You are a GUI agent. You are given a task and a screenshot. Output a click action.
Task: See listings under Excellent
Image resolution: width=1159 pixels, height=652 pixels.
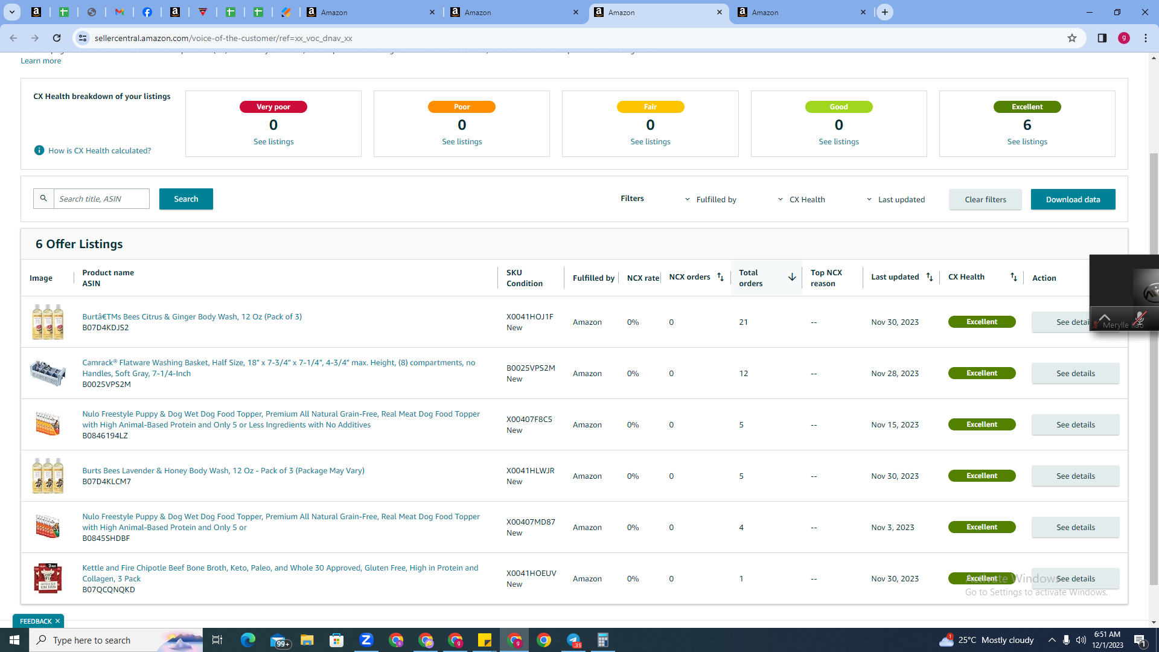pyautogui.click(x=1027, y=141)
